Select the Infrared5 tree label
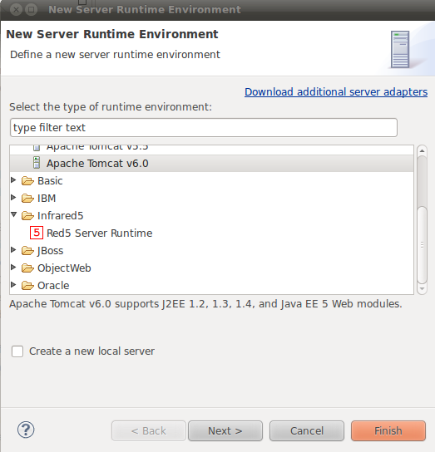Image resolution: width=435 pixels, height=452 pixels. [61, 216]
